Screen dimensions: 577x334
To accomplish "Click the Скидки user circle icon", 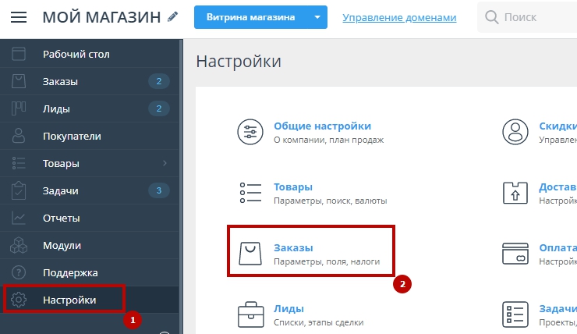I will pos(515,132).
